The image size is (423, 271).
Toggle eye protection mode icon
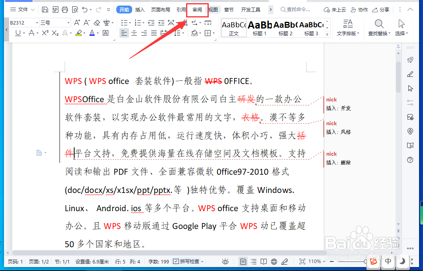coord(225,261)
